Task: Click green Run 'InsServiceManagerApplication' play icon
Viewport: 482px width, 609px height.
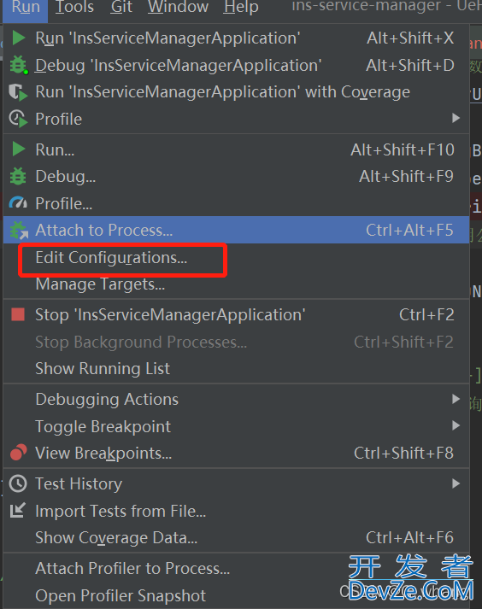Action: pyautogui.click(x=18, y=38)
